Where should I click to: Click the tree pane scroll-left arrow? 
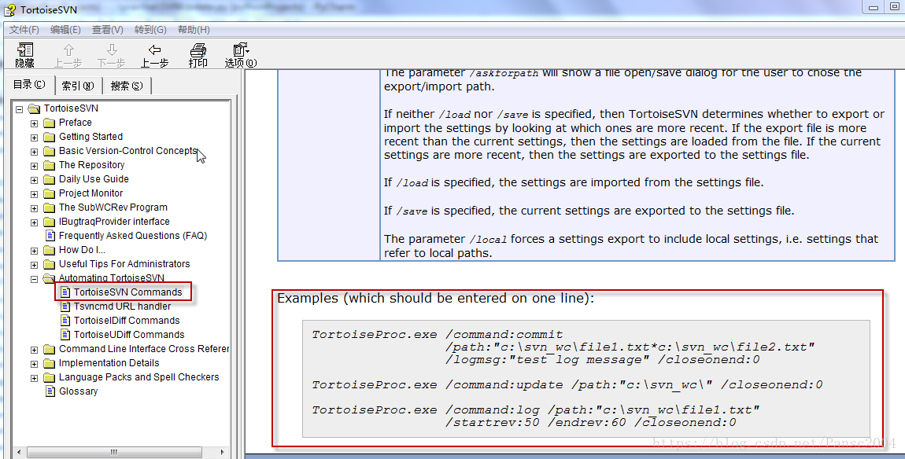tap(19, 452)
